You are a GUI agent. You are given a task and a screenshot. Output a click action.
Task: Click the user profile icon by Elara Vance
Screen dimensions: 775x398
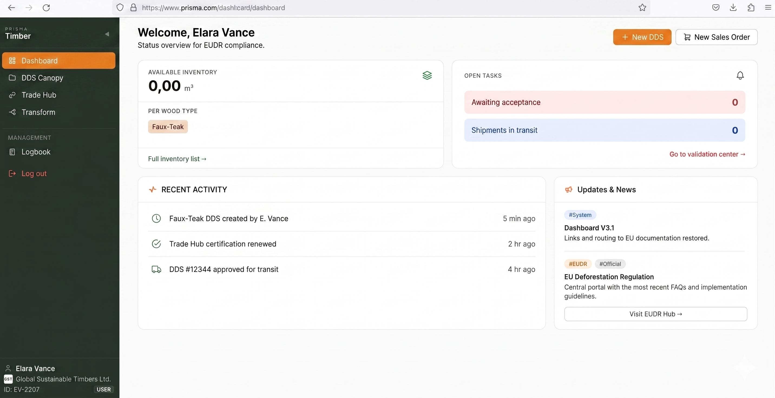8,368
